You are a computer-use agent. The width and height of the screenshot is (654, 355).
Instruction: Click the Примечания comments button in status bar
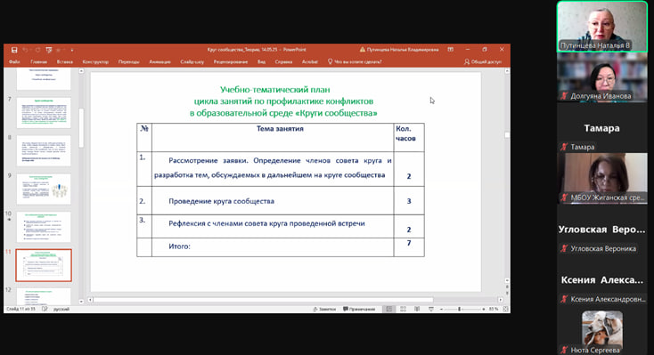tap(359, 309)
